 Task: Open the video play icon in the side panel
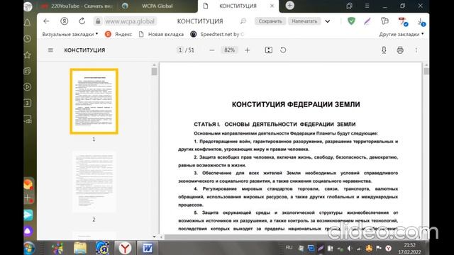28,86
